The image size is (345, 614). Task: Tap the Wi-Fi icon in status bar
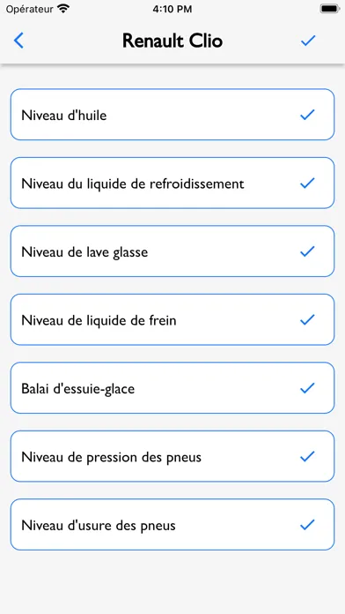(x=62, y=9)
